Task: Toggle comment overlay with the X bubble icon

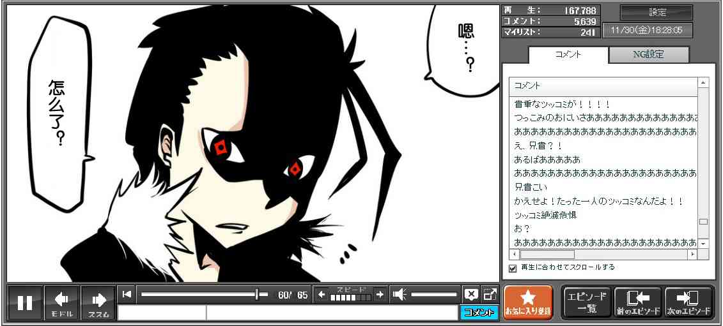Action: (x=471, y=294)
